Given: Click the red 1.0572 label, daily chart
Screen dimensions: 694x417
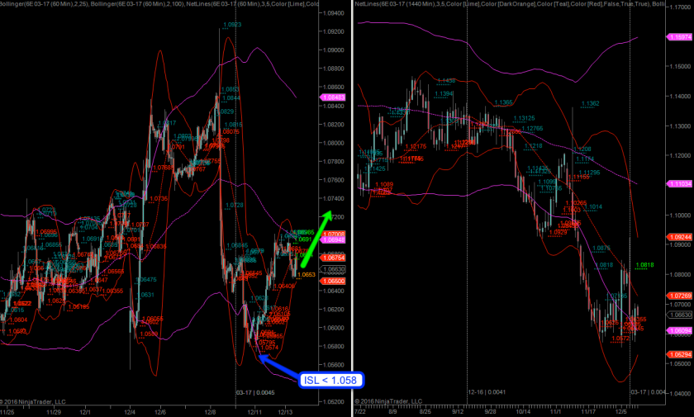Looking at the screenshot, I should pos(620,339).
